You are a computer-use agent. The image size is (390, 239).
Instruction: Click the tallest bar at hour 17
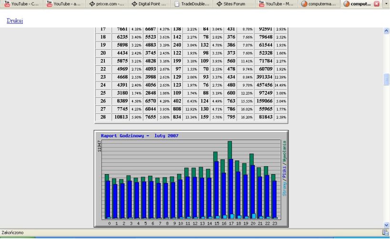[230, 179]
